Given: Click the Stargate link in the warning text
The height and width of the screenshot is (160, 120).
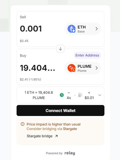Looking at the screenshot, I should click(x=70, y=129).
